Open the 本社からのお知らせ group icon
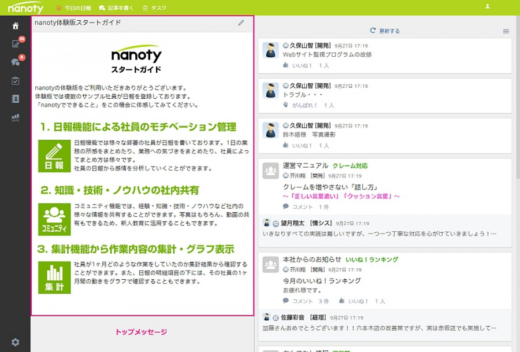Image resolution: width=520 pixels, height=352 pixels. pyautogui.click(x=270, y=265)
